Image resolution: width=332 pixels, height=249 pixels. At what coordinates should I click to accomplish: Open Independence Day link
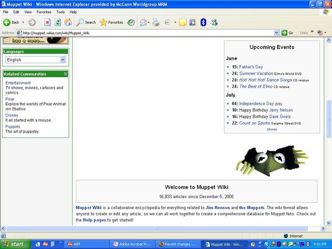(x=256, y=104)
